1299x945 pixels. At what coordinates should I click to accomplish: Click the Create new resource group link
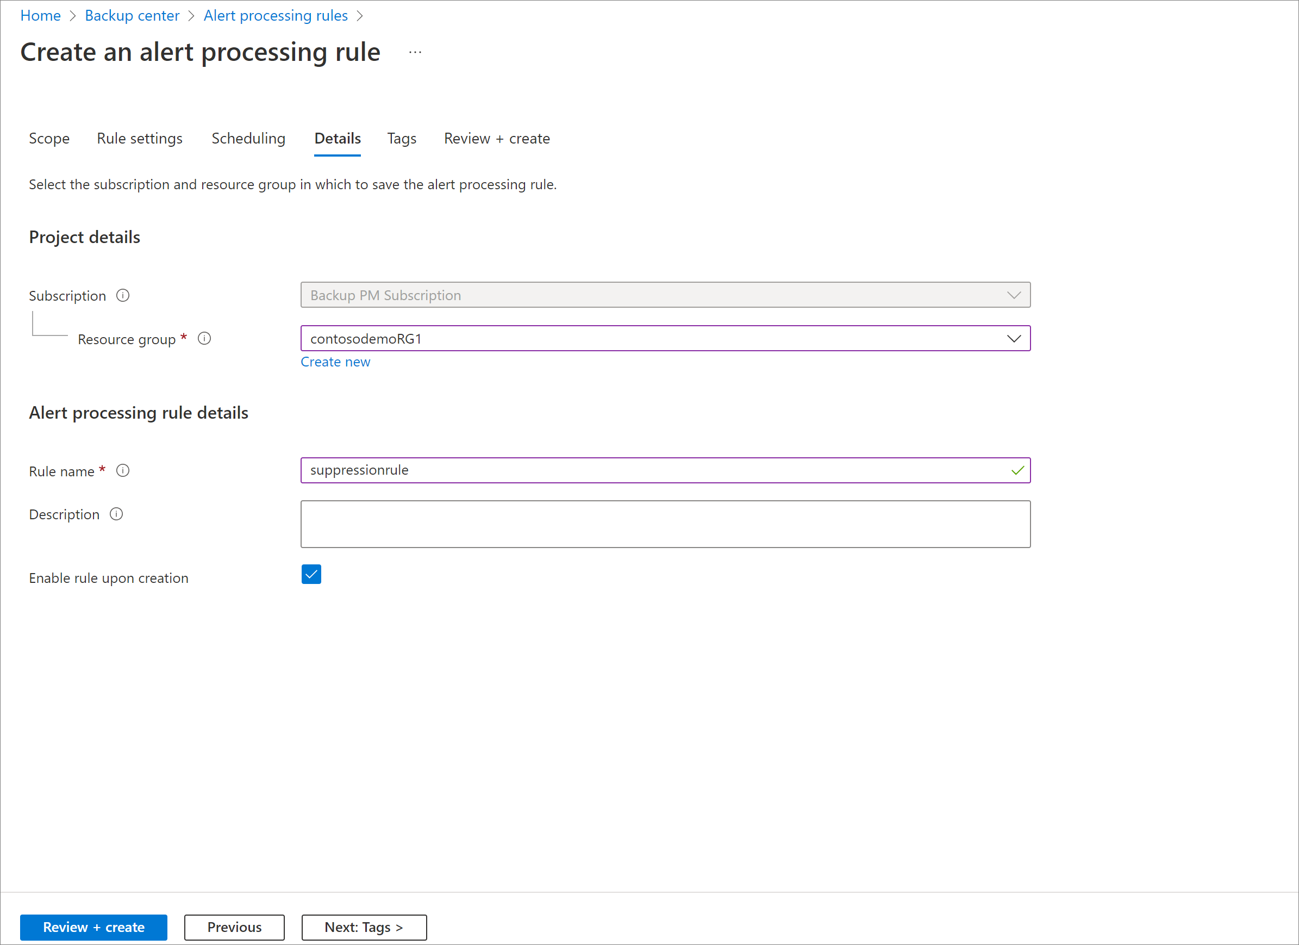[337, 362]
